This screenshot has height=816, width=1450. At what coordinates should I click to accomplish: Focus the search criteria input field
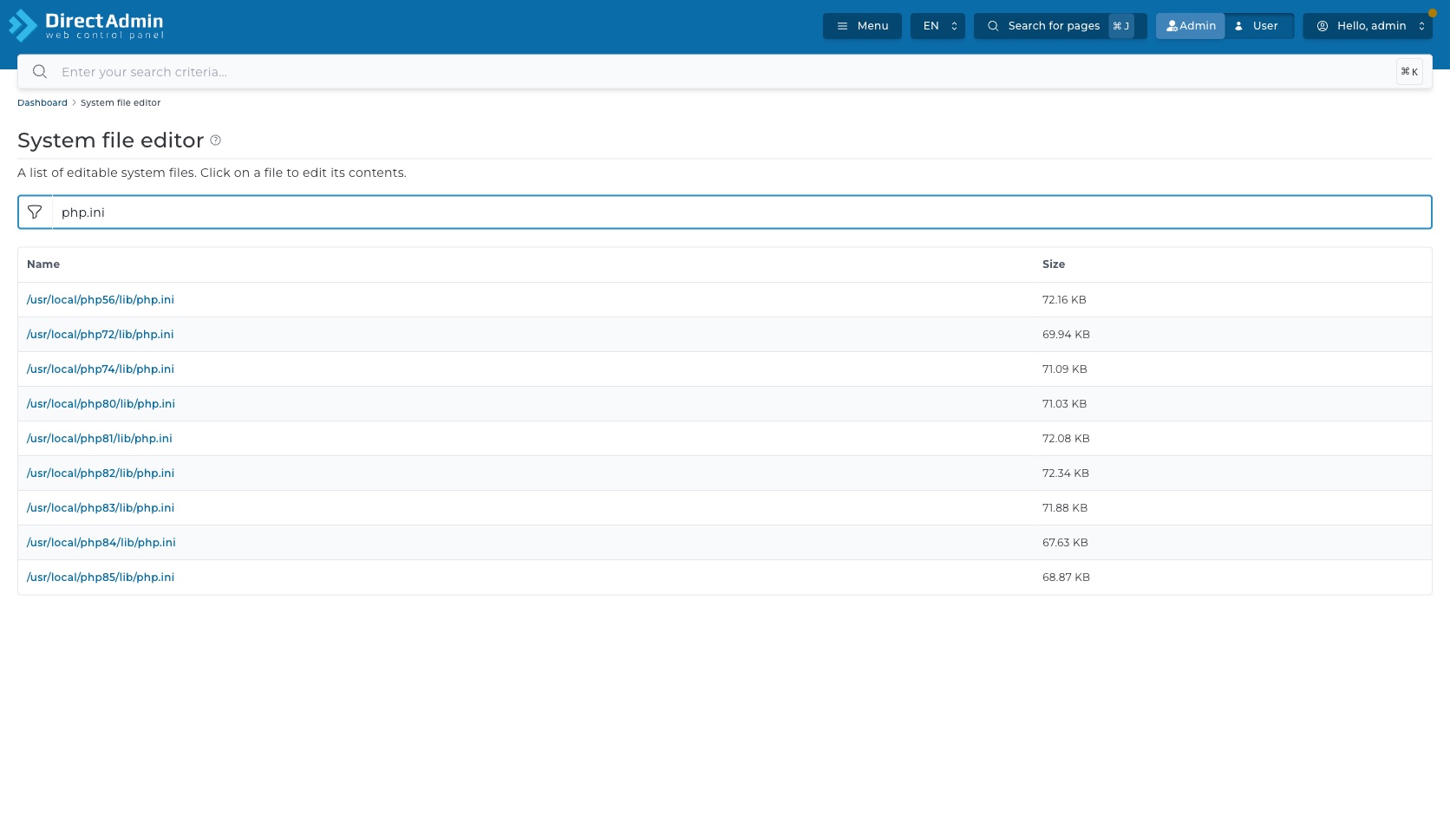click(724, 72)
